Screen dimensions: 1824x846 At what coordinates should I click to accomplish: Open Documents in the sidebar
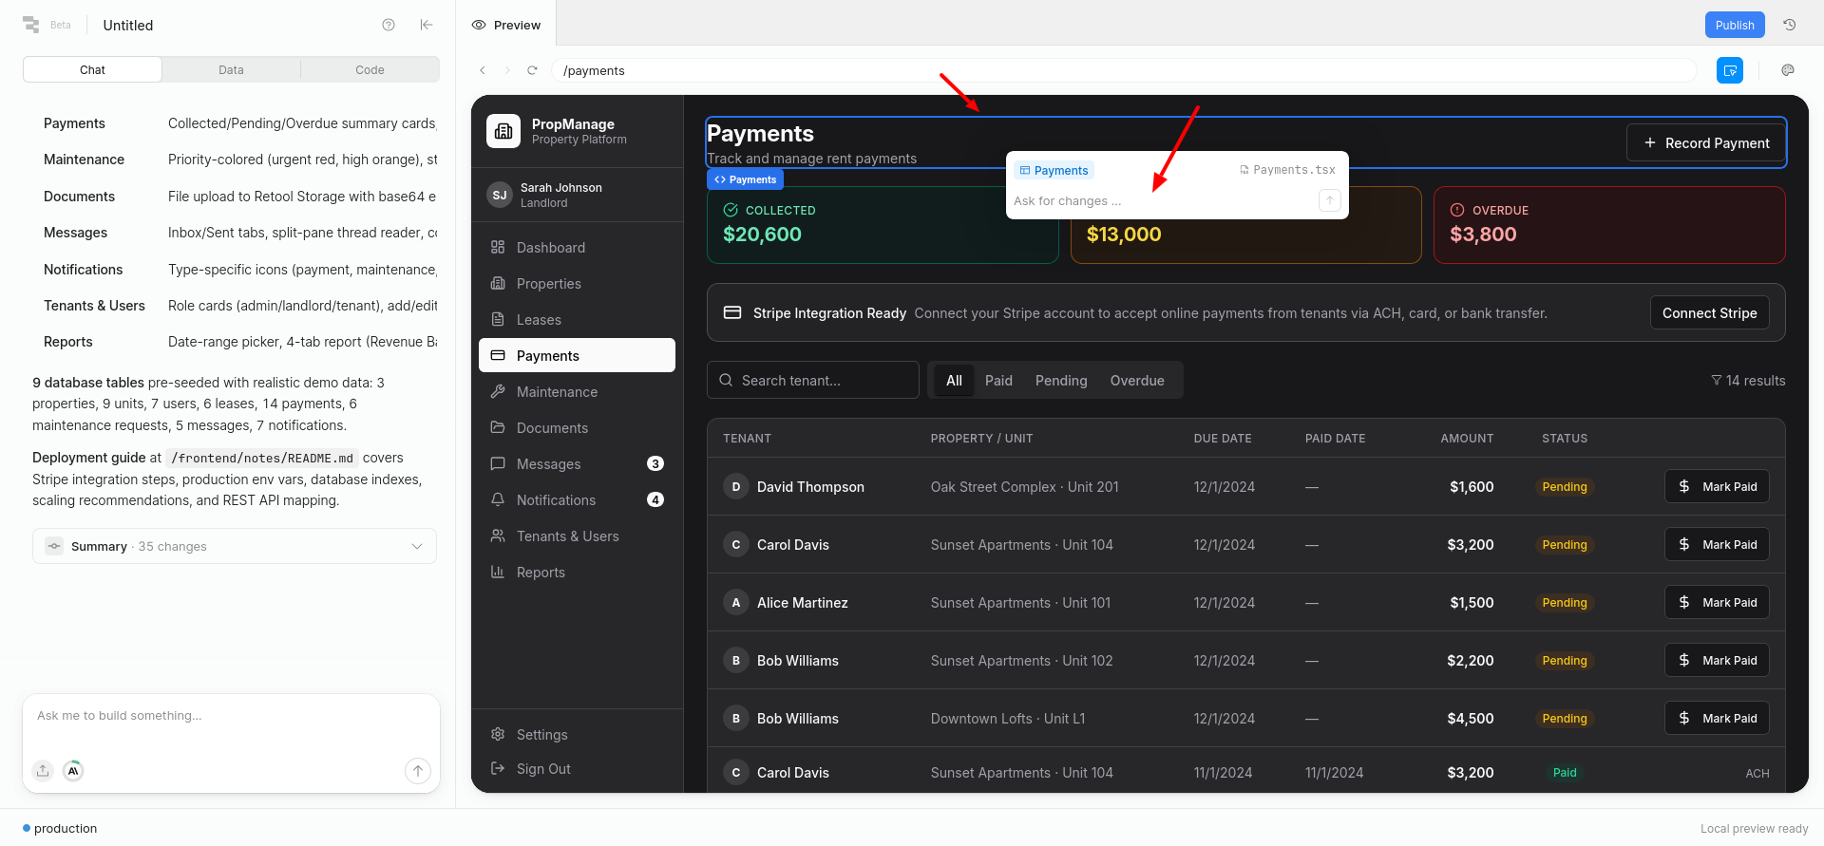577,427
